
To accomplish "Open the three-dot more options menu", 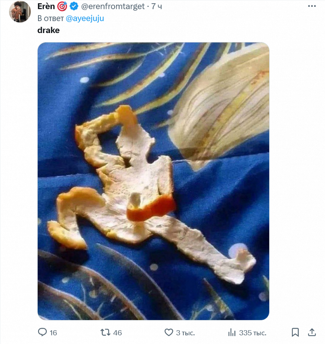I will pos(312,6).
